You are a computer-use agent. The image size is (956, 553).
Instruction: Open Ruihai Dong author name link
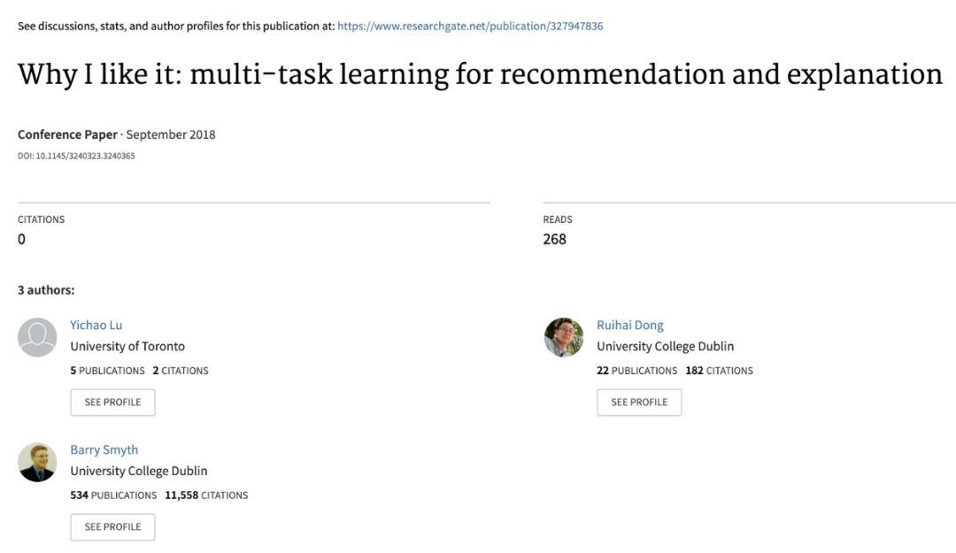pyautogui.click(x=629, y=325)
